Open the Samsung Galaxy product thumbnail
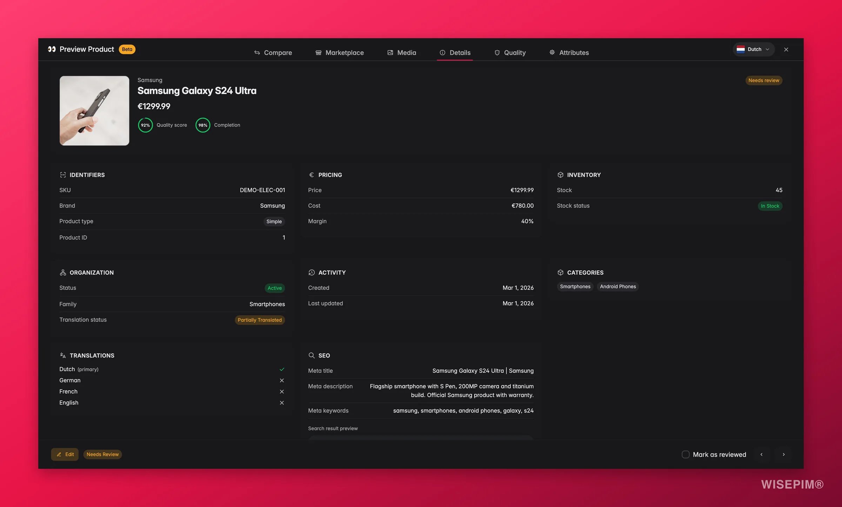Screen dimensions: 842x507 click(x=94, y=111)
